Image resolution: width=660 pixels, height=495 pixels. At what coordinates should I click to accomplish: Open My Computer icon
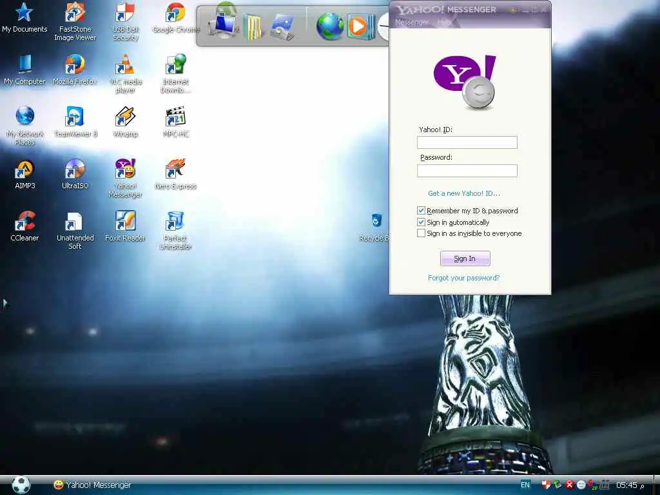coord(24,70)
